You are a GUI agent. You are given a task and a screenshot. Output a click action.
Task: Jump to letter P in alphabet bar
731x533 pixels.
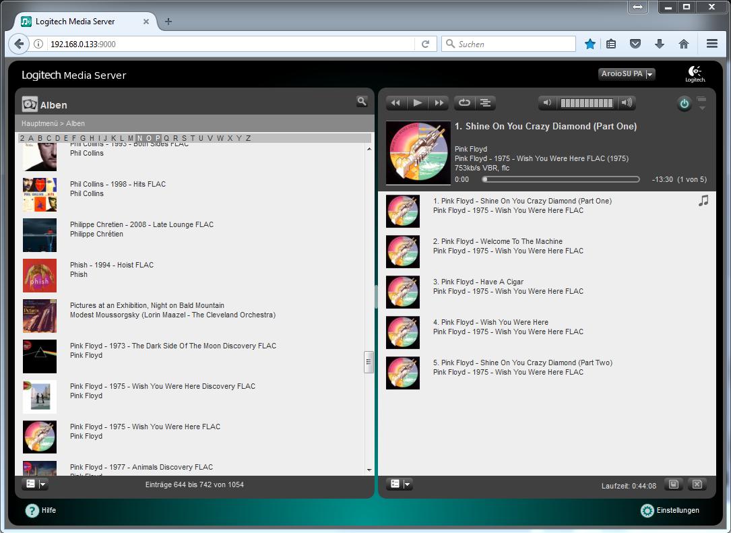click(x=158, y=139)
